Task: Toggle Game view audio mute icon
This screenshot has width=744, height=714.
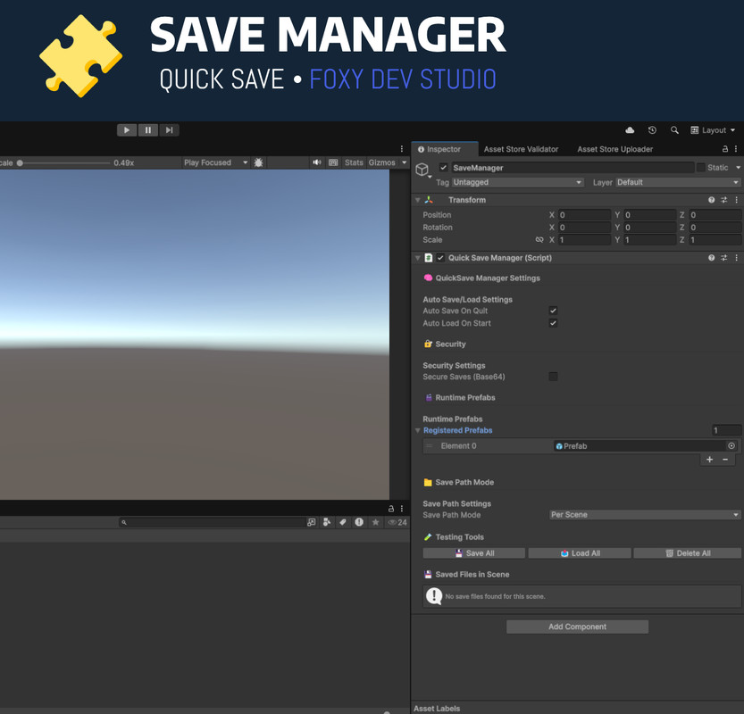Action: coord(317,162)
